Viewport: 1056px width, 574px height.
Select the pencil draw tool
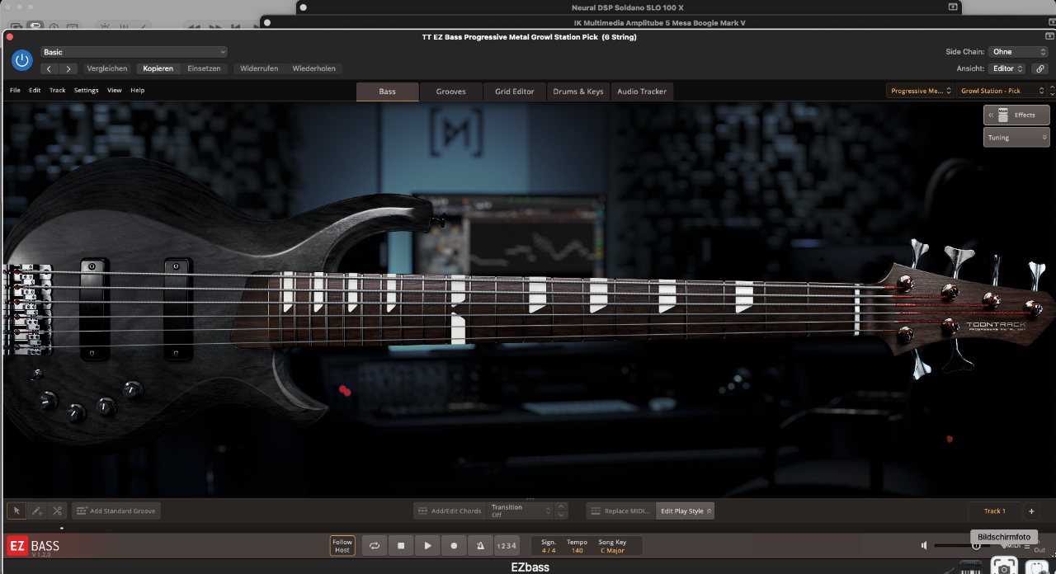point(36,510)
